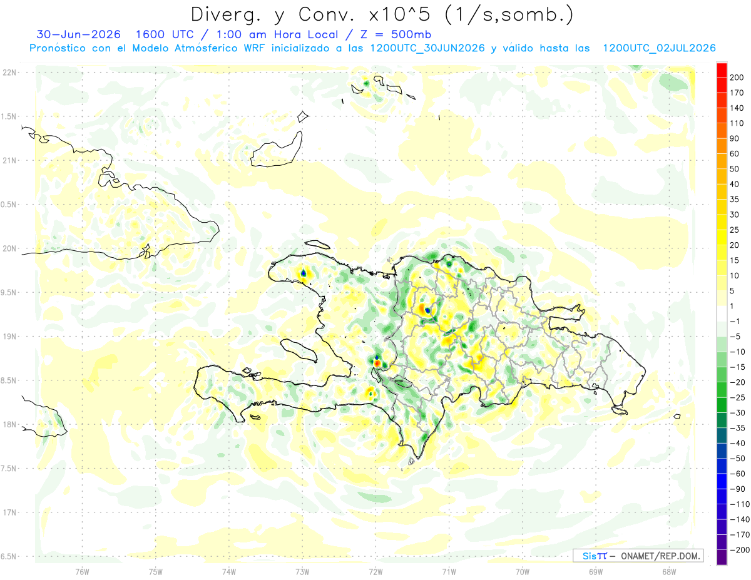Click the positive '110' color bar label
The image size is (751, 580).
[737, 123]
